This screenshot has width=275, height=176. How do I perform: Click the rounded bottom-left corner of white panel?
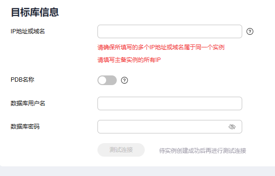click(2, 164)
